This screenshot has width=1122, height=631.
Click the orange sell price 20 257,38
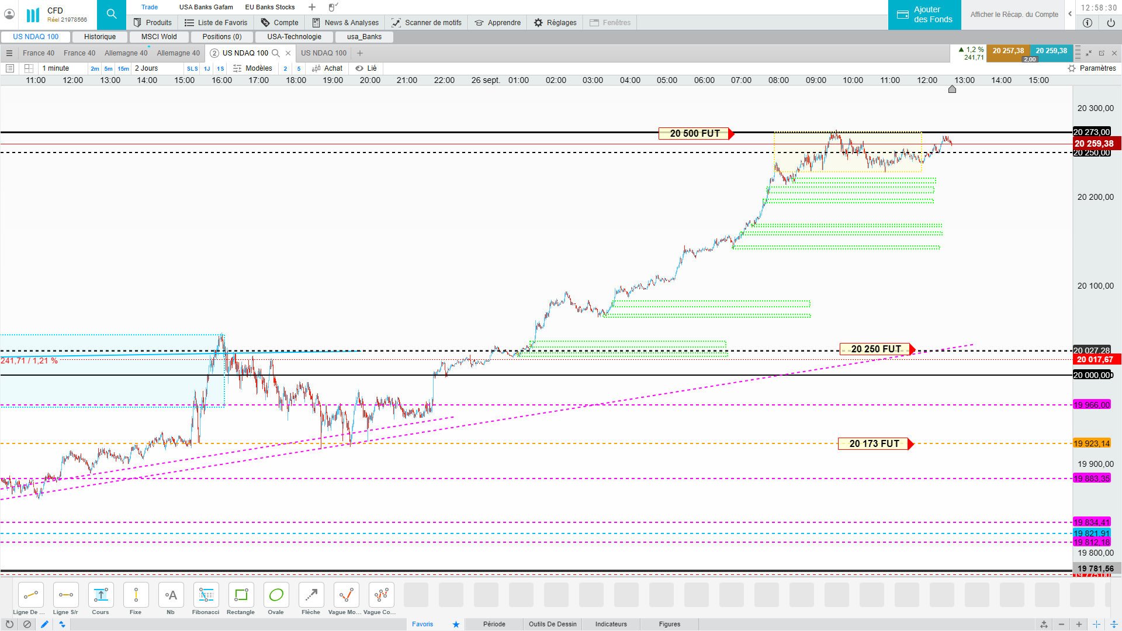[1008, 51]
